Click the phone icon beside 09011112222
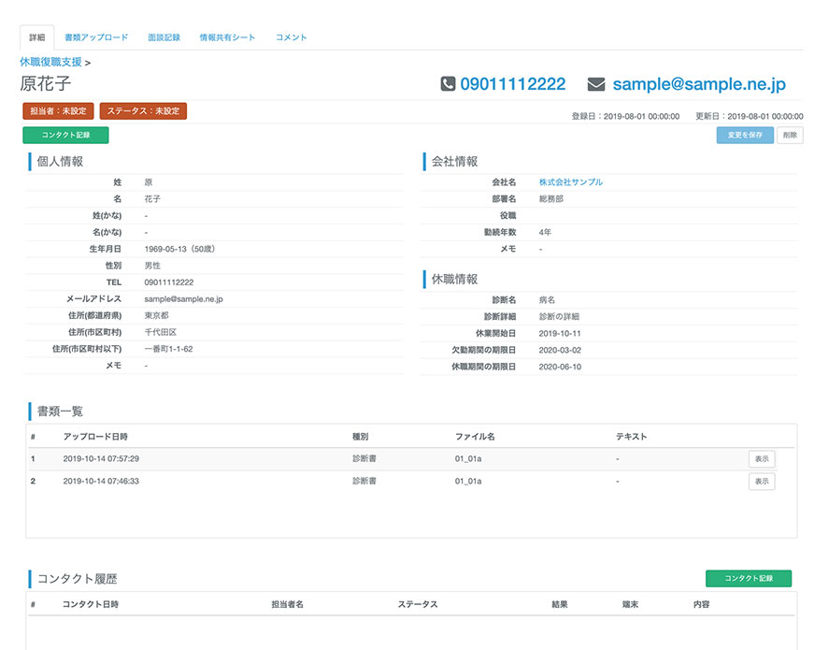This screenshot has width=829, height=650. click(x=448, y=83)
